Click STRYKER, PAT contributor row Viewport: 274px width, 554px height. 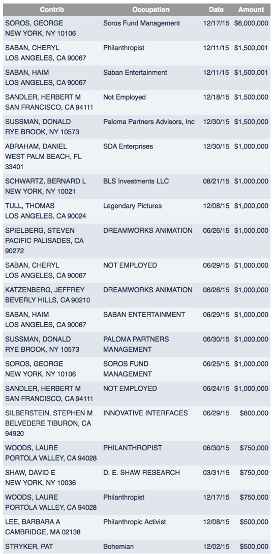137,546
